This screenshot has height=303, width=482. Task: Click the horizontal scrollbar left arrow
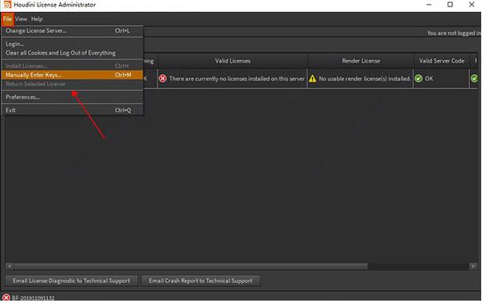coord(9,266)
